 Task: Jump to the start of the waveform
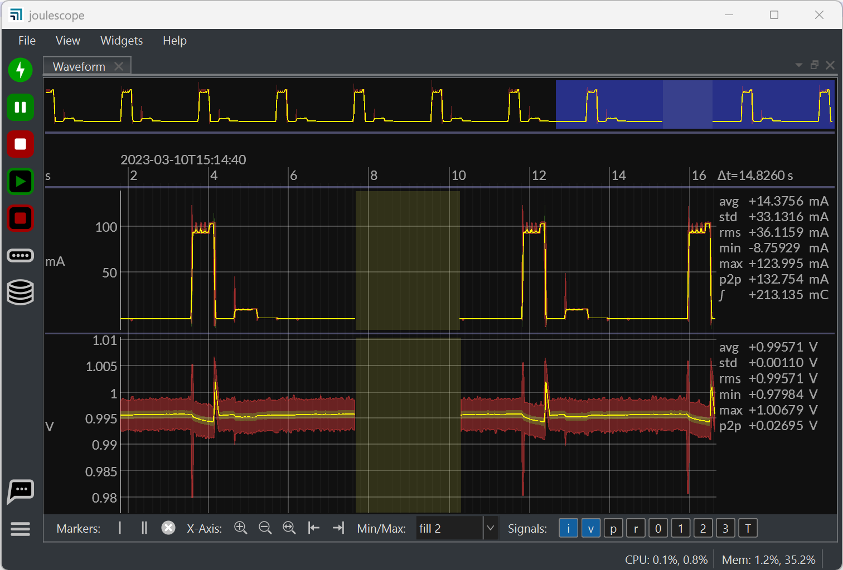313,528
